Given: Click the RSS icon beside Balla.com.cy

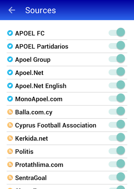Looking at the screenshot, I should pos(10,112).
